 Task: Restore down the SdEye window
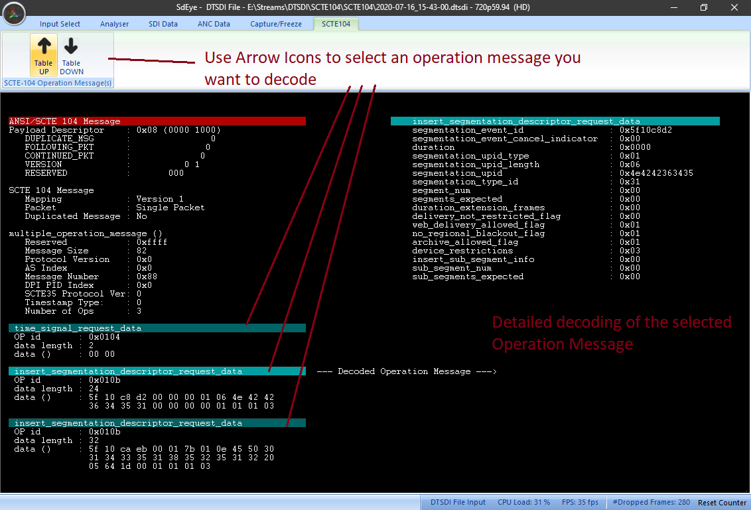click(x=703, y=7)
